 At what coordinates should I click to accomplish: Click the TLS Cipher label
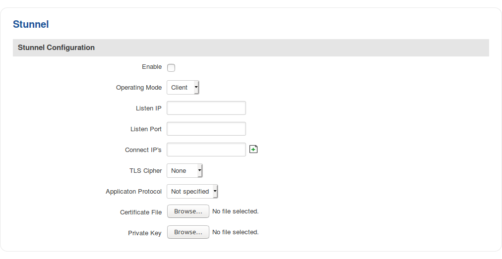coord(146,171)
